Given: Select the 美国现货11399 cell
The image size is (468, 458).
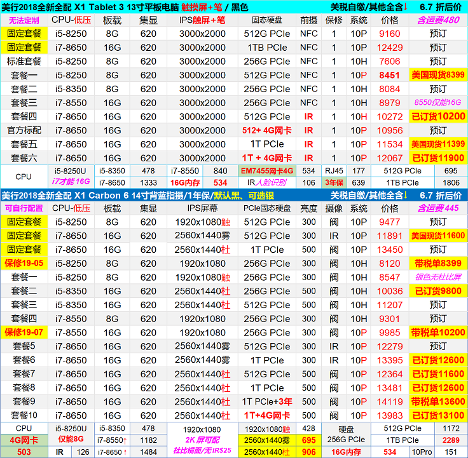Looking at the screenshot, I should coord(438,144).
